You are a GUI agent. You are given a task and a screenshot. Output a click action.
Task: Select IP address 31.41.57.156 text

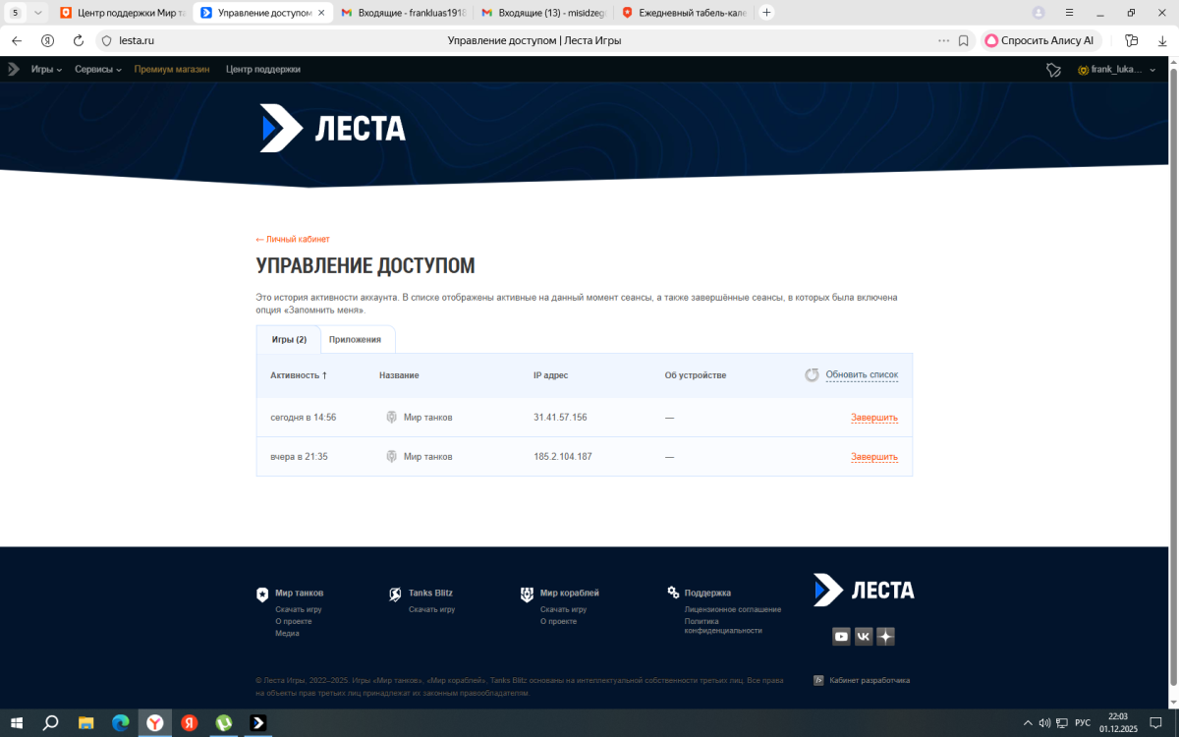560,418
